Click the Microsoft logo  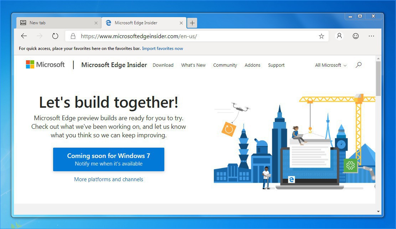pyautogui.click(x=45, y=65)
